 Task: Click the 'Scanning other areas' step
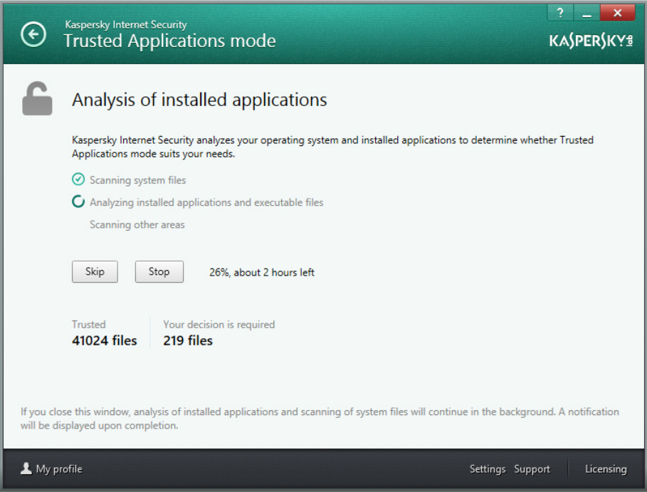tap(137, 224)
